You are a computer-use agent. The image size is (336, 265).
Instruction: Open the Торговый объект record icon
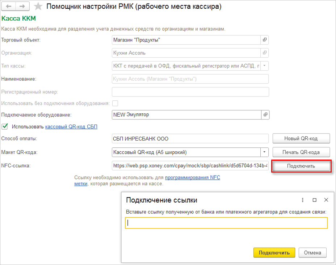coord(265,40)
